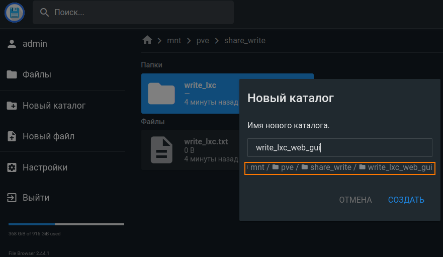Click the home breadcrumb icon
443x257 pixels.
click(x=147, y=40)
